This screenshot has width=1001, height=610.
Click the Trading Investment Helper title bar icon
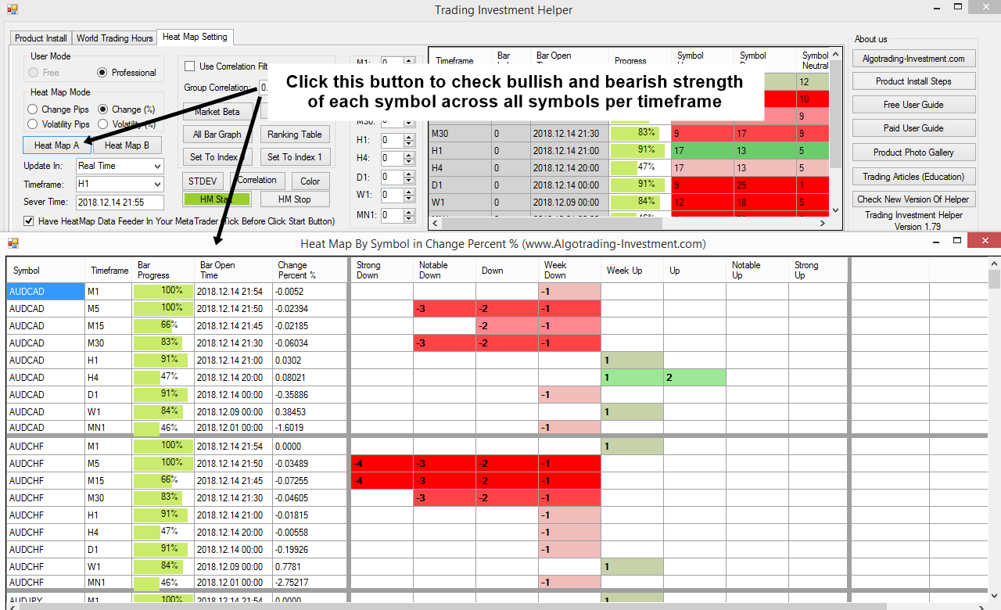coord(12,9)
